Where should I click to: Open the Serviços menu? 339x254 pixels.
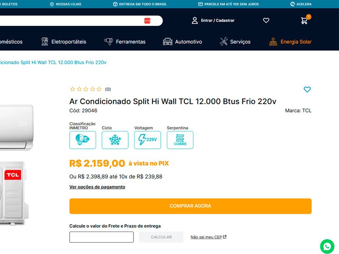point(235,41)
